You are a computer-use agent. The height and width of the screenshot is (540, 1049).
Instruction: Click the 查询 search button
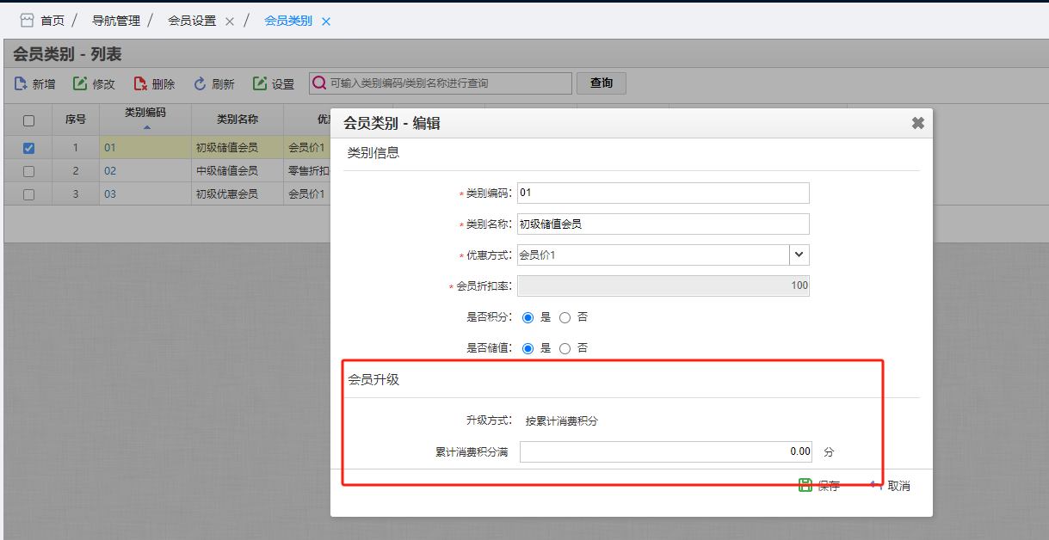coord(602,83)
